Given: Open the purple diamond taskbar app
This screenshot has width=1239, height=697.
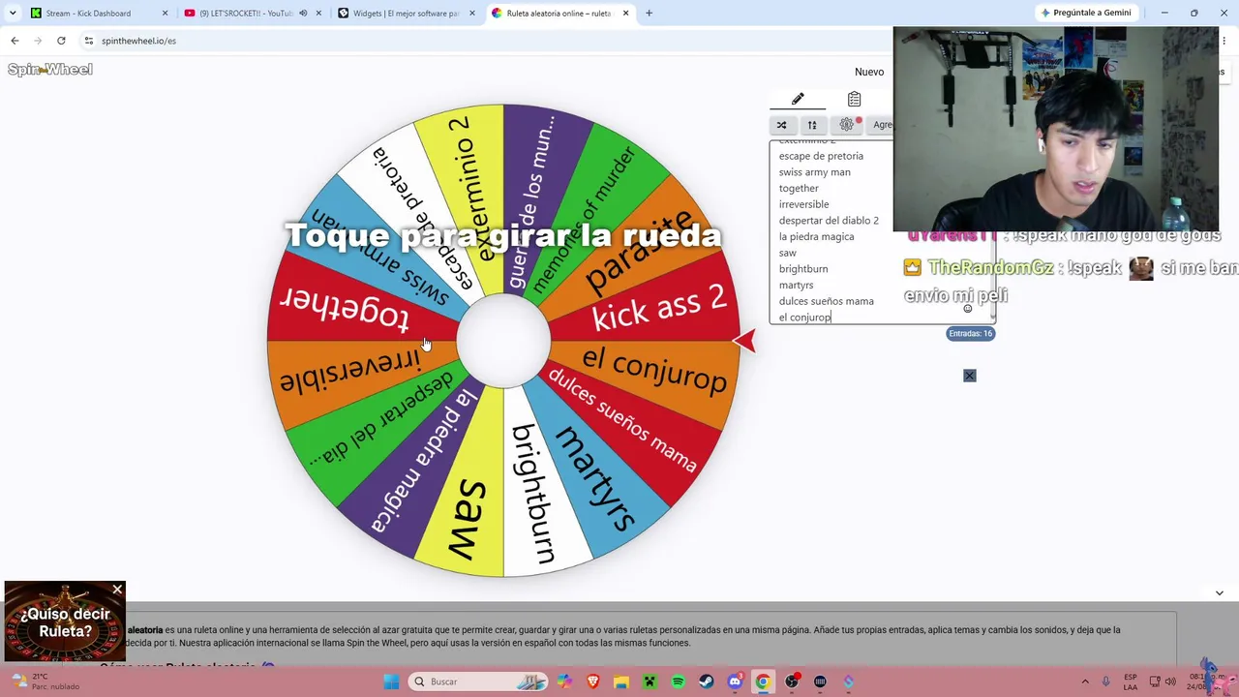Looking at the screenshot, I should tap(849, 682).
